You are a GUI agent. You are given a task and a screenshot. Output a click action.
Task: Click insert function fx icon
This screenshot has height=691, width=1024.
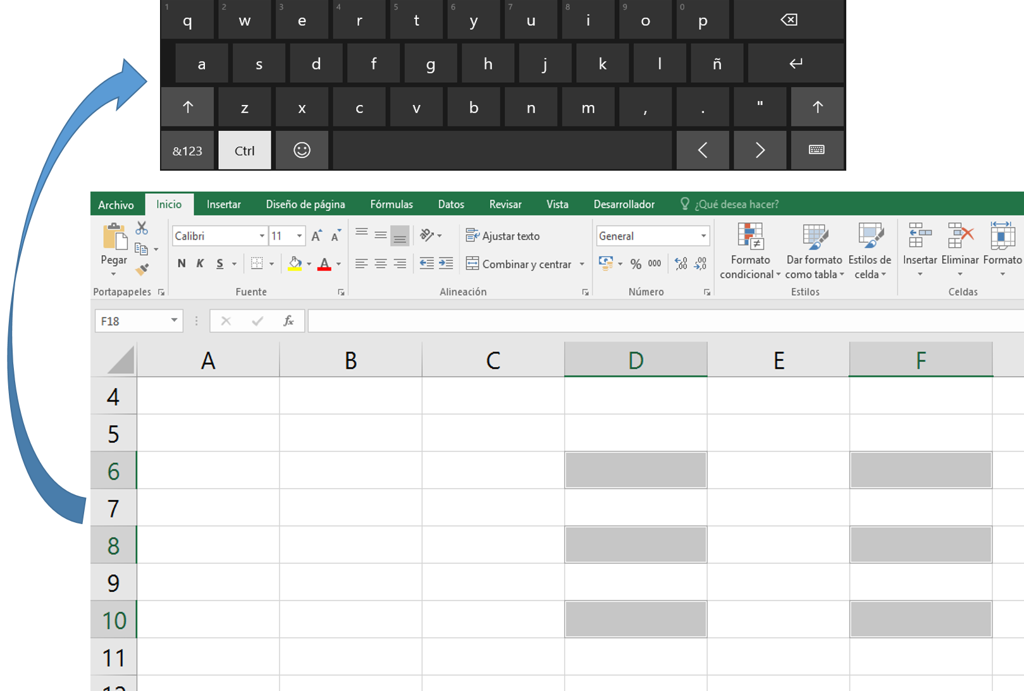click(288, 321)
